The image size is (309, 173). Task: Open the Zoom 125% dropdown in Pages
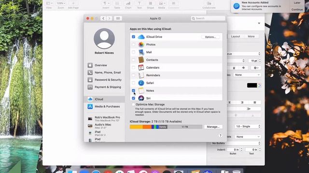tap(61, 3)
